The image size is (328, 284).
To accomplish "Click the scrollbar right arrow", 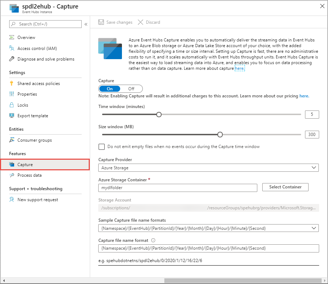I will point(325,280).
